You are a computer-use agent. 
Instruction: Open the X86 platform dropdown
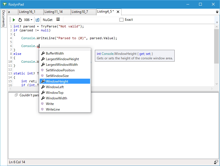pyautogui.click(x=28, y=20)
